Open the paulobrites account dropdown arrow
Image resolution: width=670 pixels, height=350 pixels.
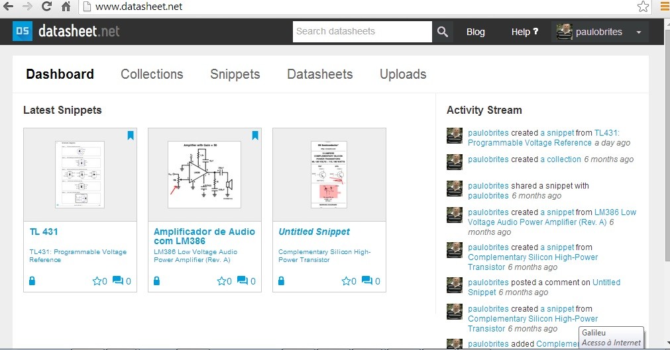point(639,32)
